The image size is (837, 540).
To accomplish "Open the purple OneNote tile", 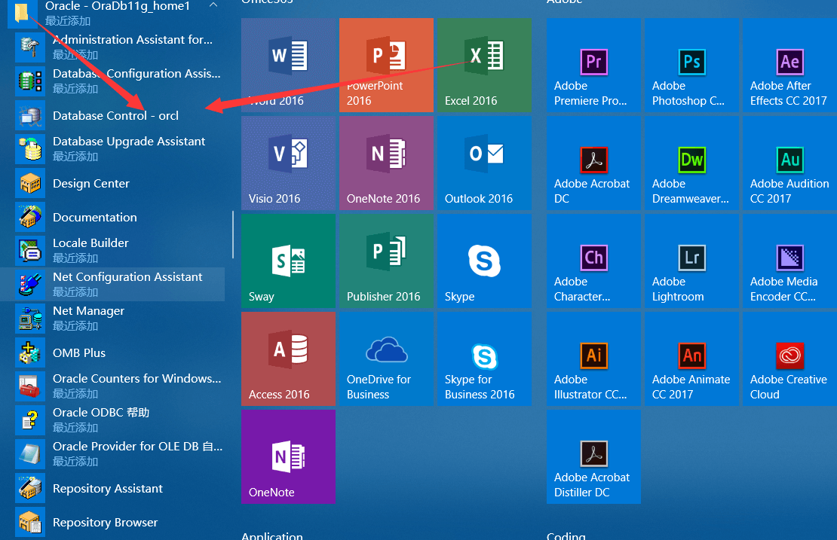I will click(x=288, y=457).
